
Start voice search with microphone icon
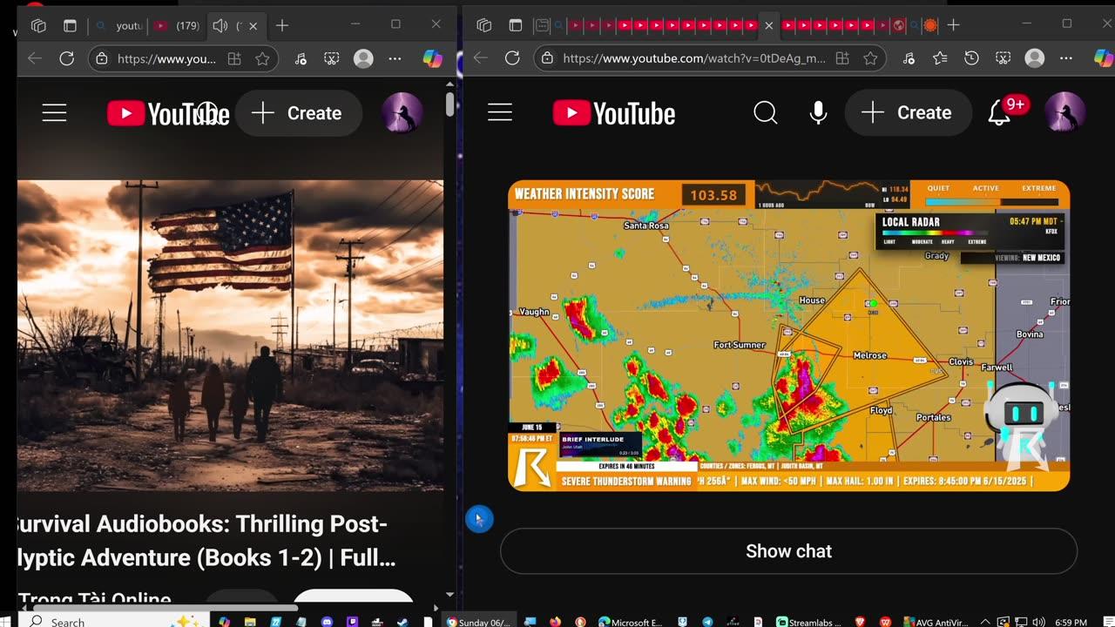(818, 112)
